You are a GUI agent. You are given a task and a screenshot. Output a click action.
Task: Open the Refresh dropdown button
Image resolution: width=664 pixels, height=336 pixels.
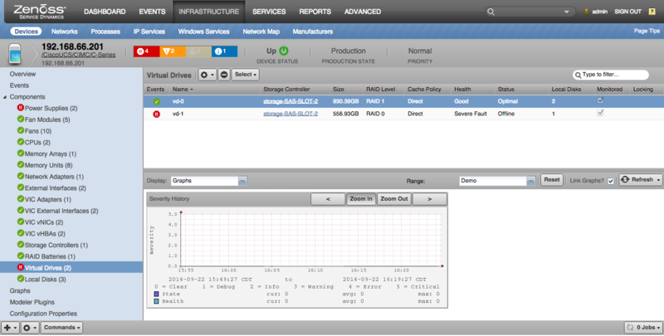point(640,180)
